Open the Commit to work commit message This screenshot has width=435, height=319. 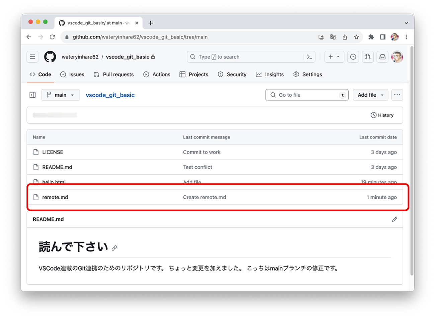(x=202, y=152)
